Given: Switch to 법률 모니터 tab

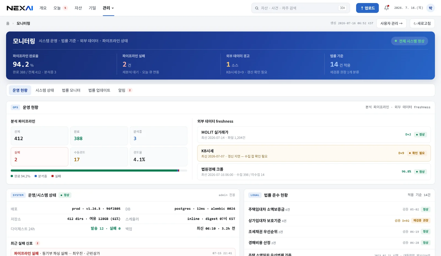Looking at the screenshot, I should pyautogui.click(x=71, y=90).
